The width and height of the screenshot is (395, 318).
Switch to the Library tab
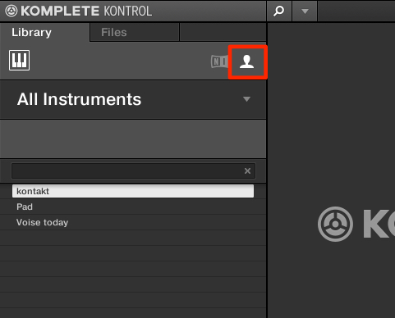[31, 33]
